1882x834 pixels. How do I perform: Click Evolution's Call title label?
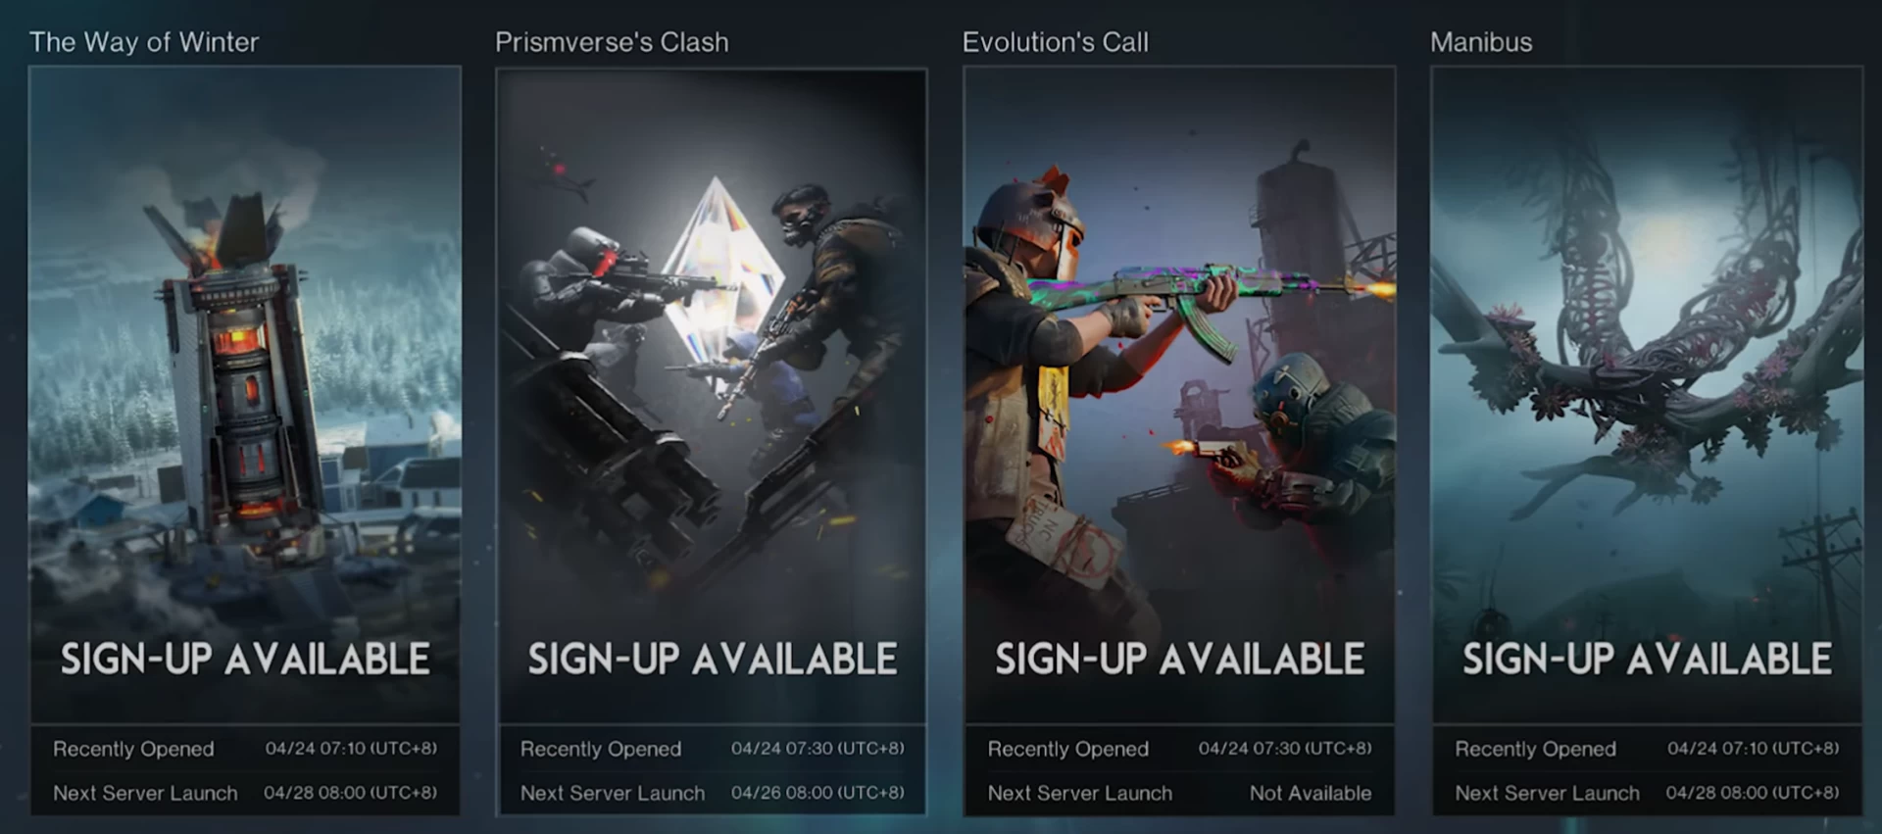[1056, 42]
